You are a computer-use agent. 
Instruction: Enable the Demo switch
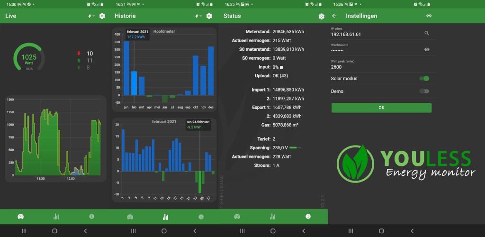[424, 91]
